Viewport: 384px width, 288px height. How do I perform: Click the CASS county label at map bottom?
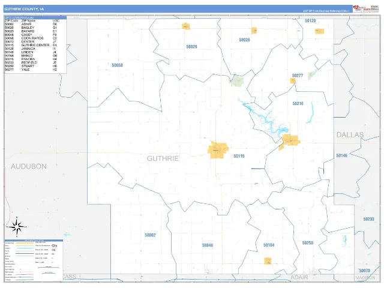coord(69,277)
